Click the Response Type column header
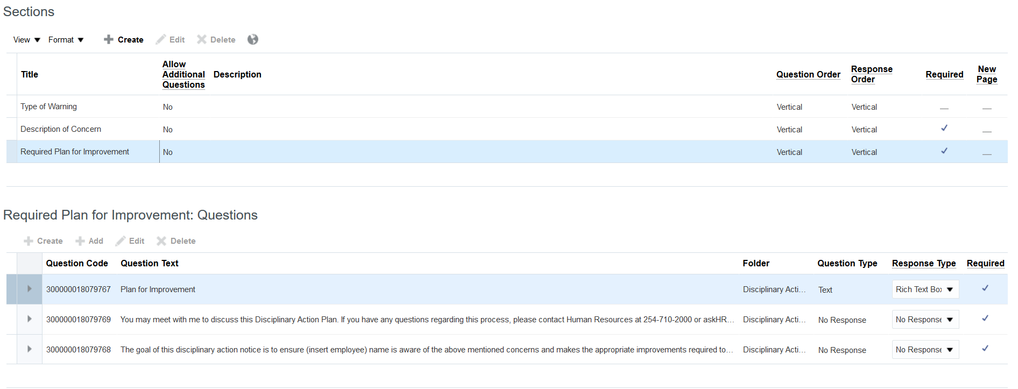This screenshot has height=389, width=1018. pyautogui.click(x=924, y=263)
